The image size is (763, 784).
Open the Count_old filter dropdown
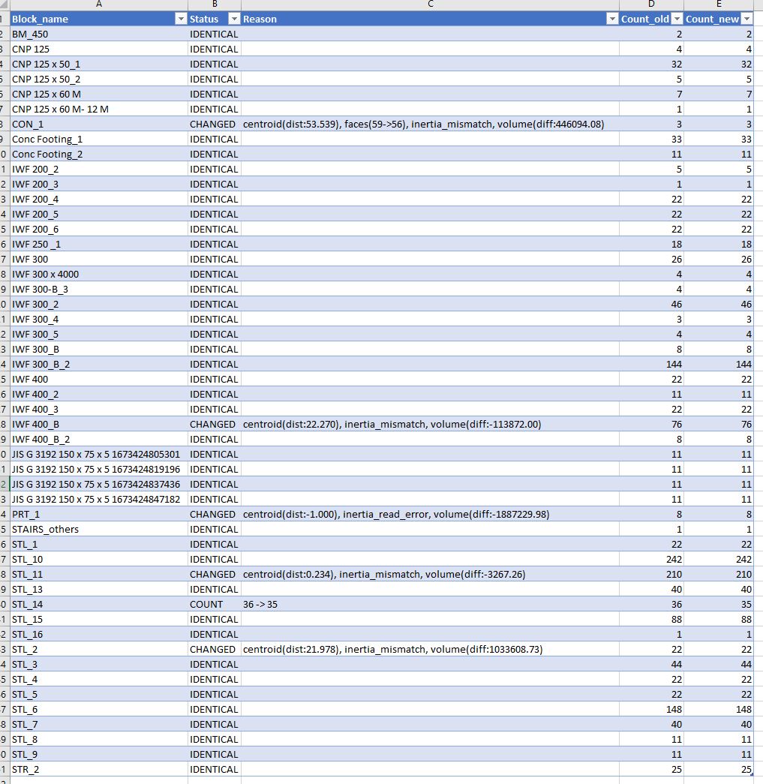coord(677,19)
